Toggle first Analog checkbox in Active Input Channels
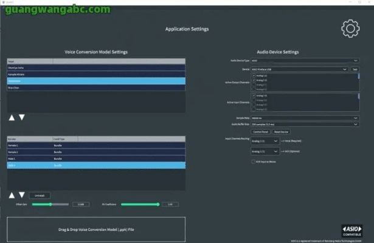The width and height of the screenshot is (374, 243). [254, 95]
